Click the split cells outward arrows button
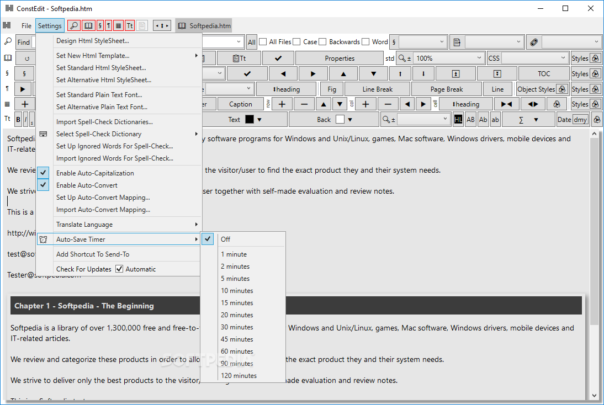This screenshot has height=405, width=604. [533, 104]
